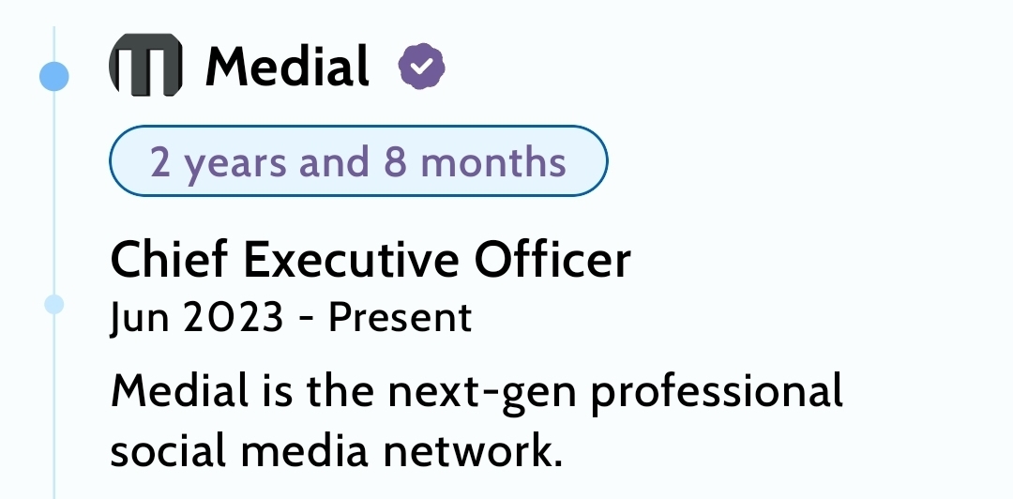Click "Jun 2023" start date text

[x=196, y=318]
